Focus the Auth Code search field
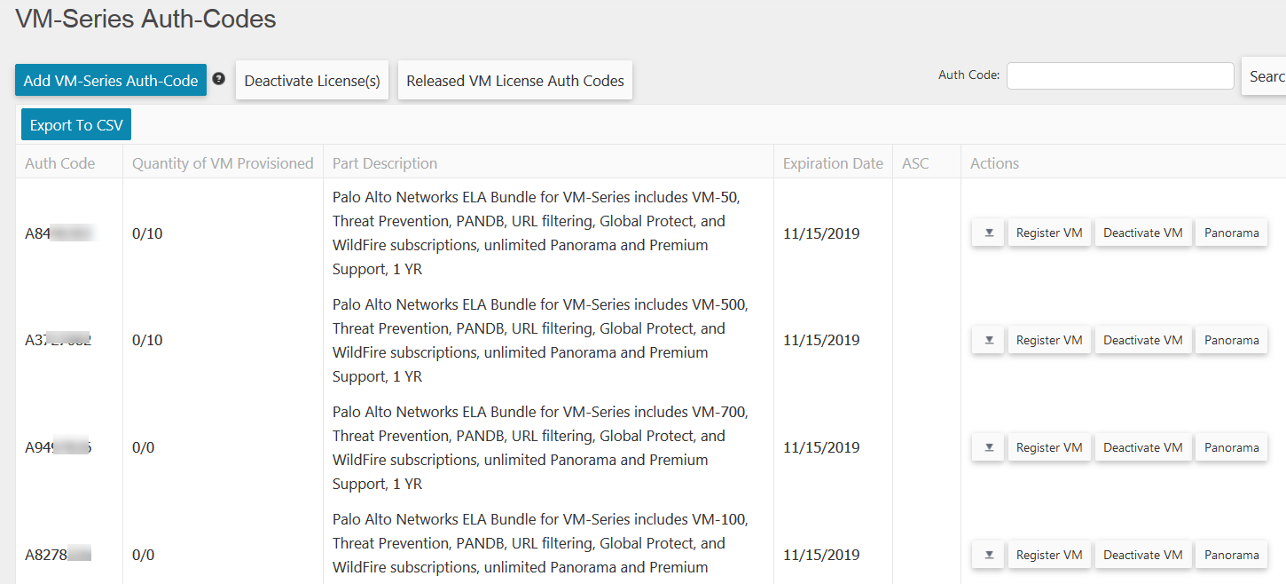The image size is (1286, 584). pos(1120,76)
